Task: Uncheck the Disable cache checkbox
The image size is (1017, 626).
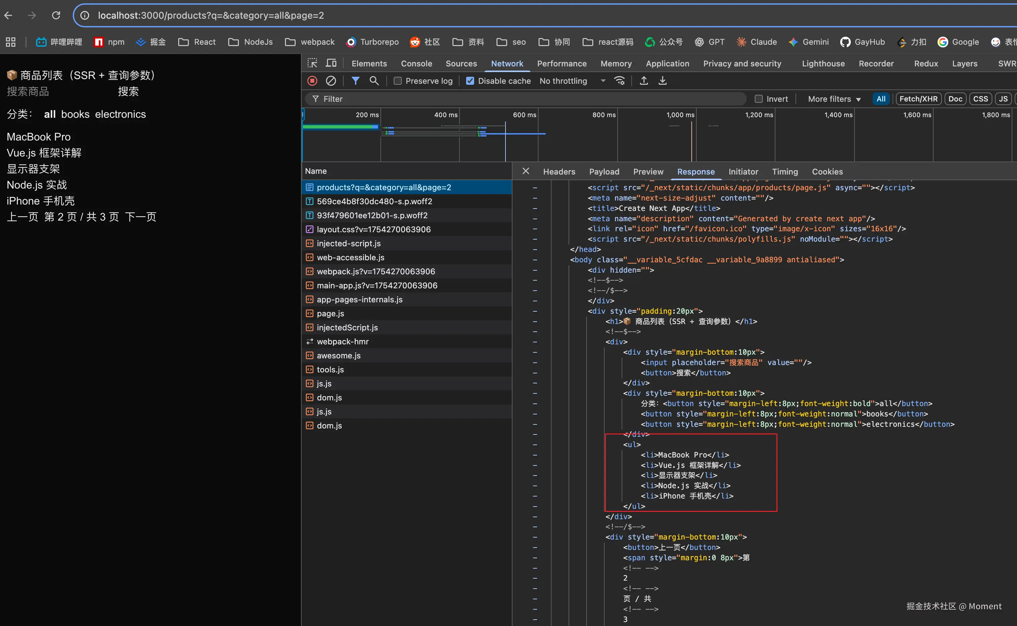Action: point(470,81)
